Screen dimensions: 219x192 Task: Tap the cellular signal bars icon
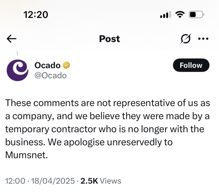165,15
